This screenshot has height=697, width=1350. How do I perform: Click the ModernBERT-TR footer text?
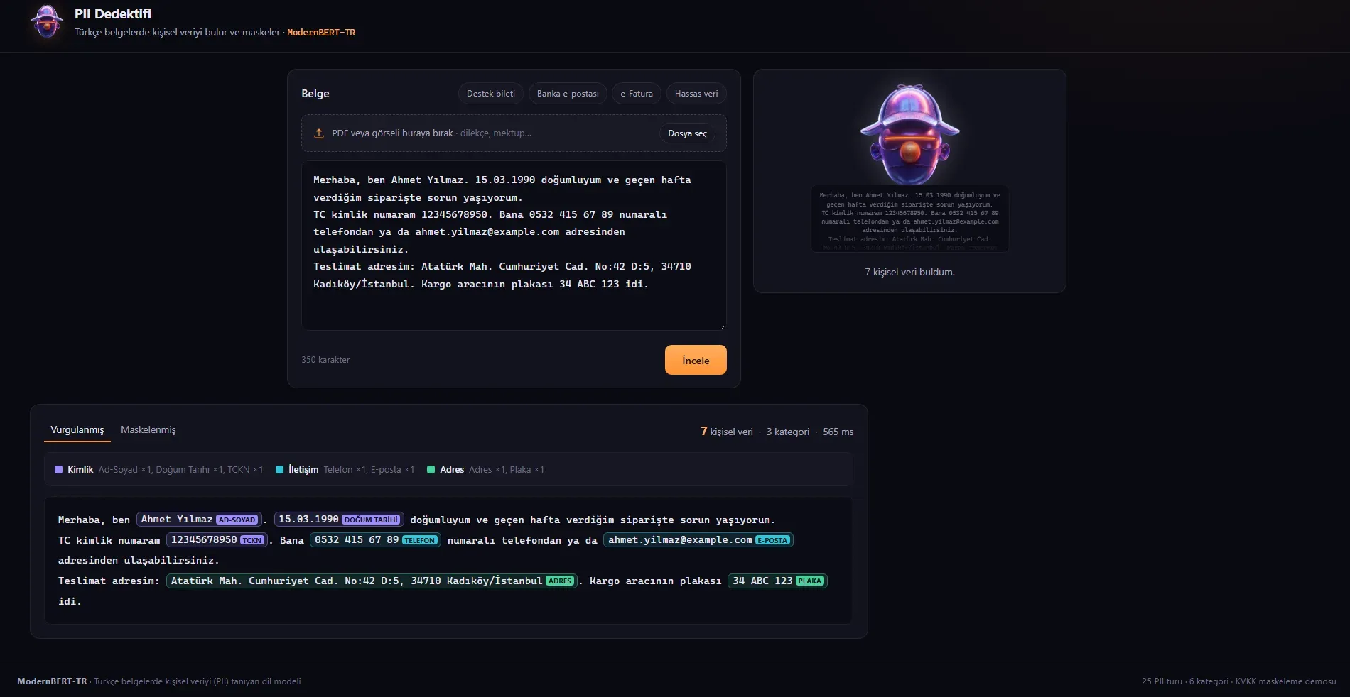[52, 681]
